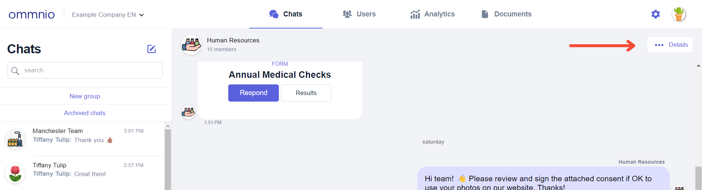Click the Tiffany Tulip flower avatar

15,173
